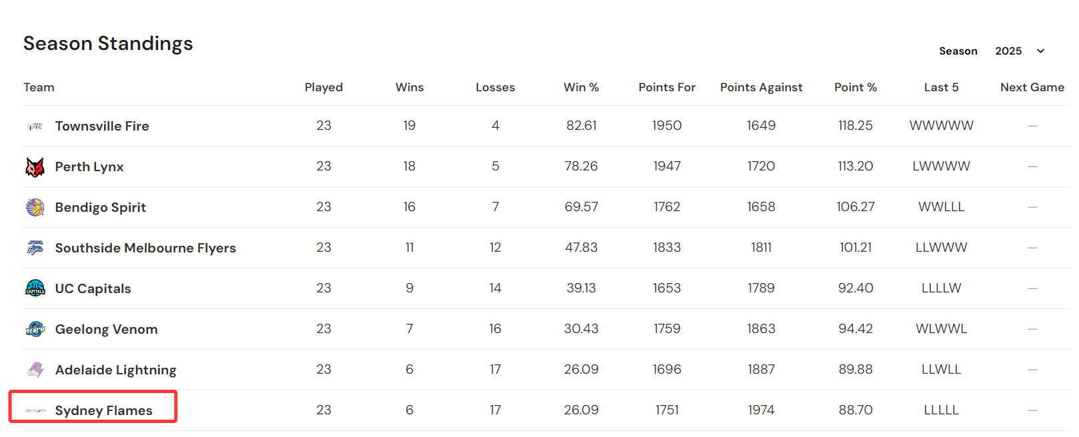Open Southside Melbourne Flyers team page
1079x437 pixels.
click(x=145, y=248)
